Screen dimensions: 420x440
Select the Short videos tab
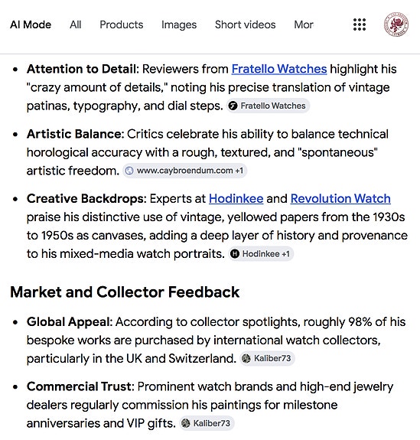point(246,24)
